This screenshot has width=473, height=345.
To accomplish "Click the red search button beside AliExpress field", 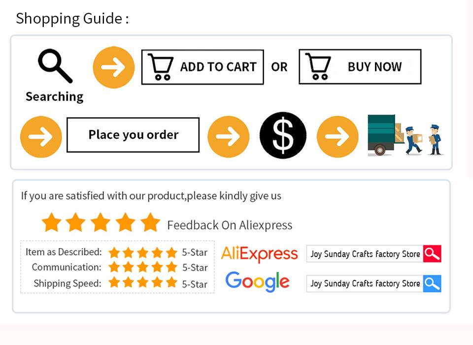I will point(432,254).
